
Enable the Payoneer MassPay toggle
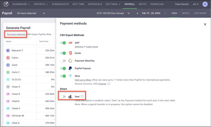point(63,61)
